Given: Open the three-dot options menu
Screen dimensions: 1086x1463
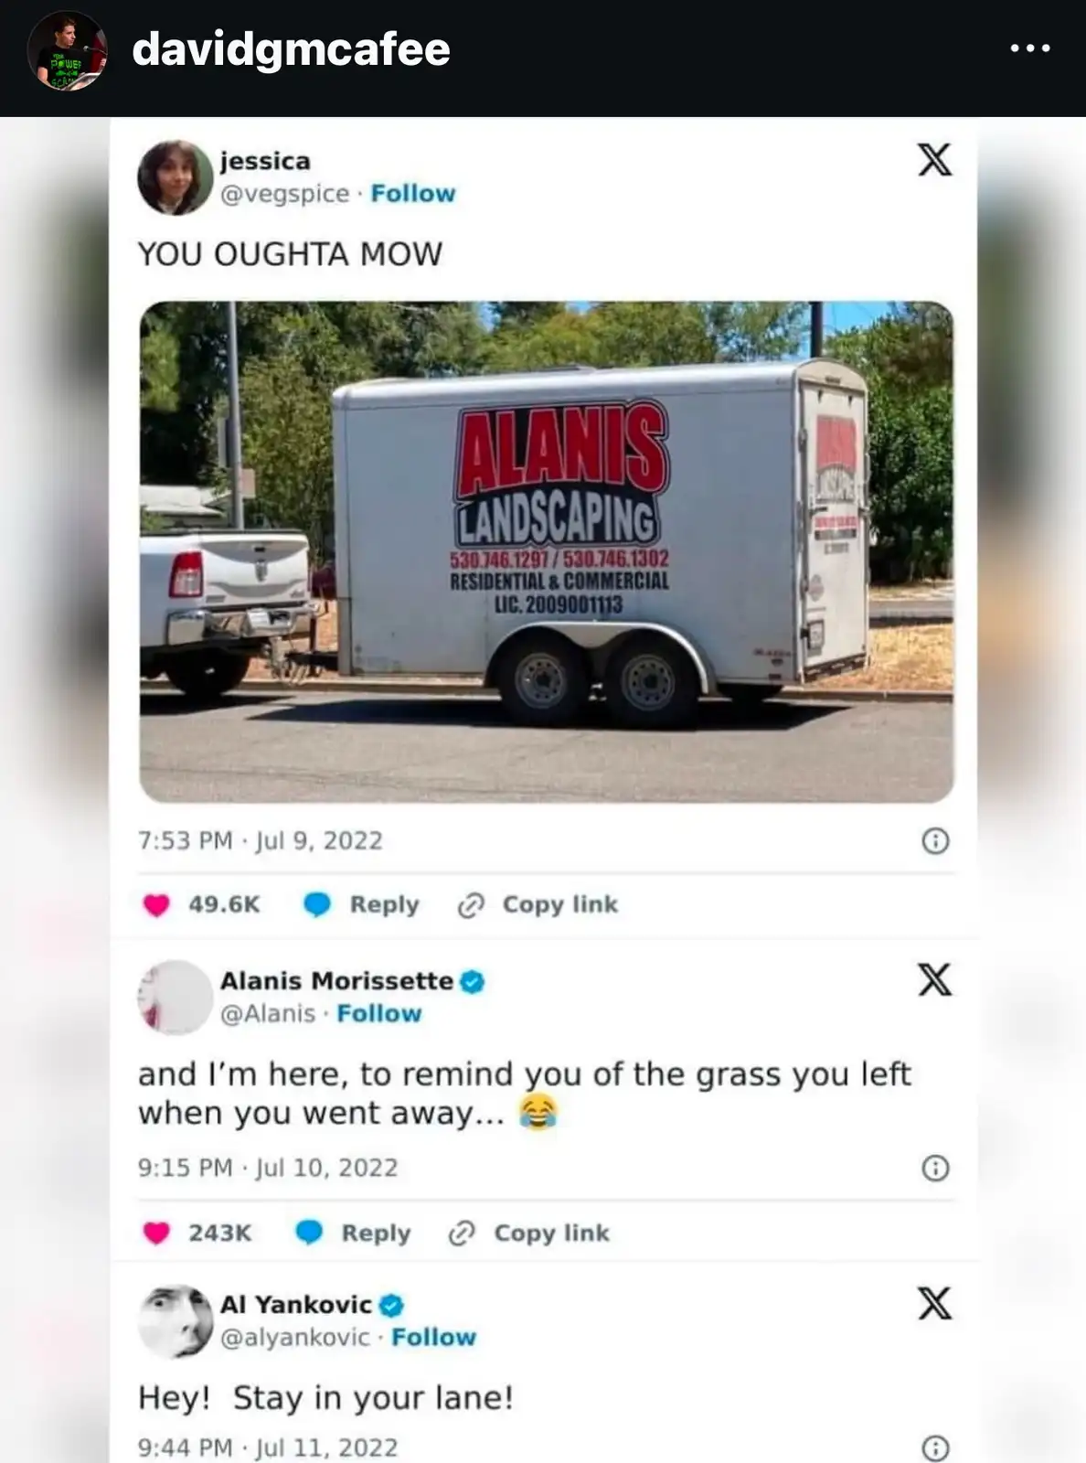Looking at the screenshot, I should point(1030,48).
